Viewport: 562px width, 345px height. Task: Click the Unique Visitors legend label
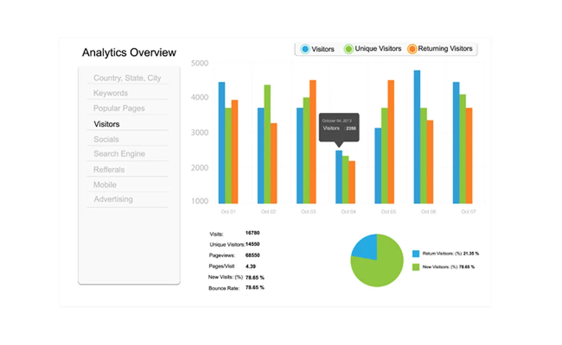(378, 49)
